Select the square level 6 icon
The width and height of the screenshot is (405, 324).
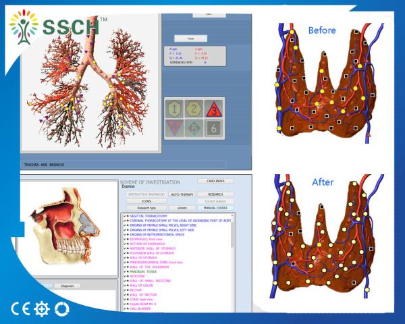213,128
